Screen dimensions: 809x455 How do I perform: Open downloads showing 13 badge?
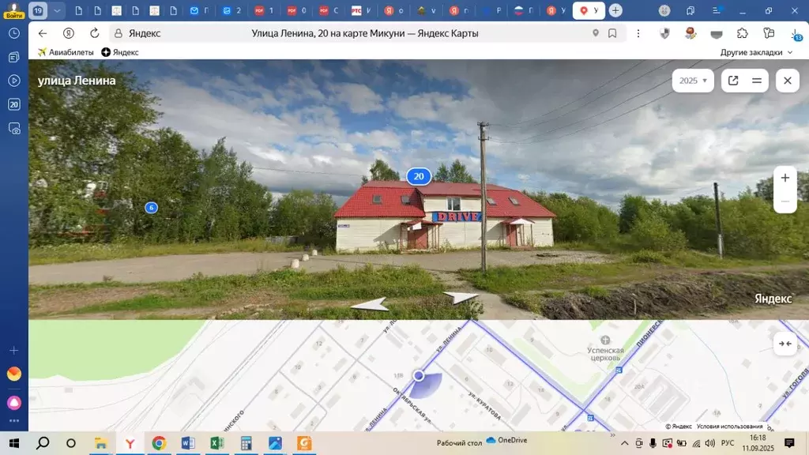pos(796,35)
